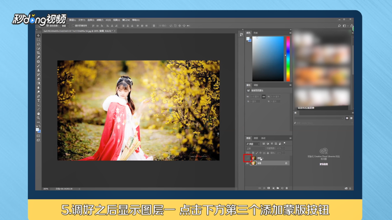
Task: Open the blend mode dropdown
Action: [254, 148]
